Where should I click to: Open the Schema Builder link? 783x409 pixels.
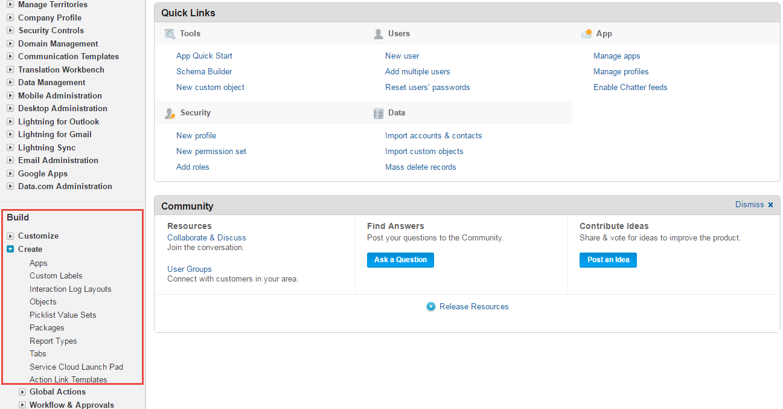click(204, 71)
